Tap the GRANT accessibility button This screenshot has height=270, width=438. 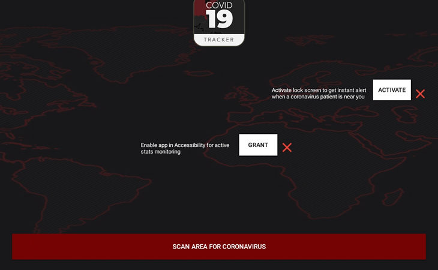point(258,145)
